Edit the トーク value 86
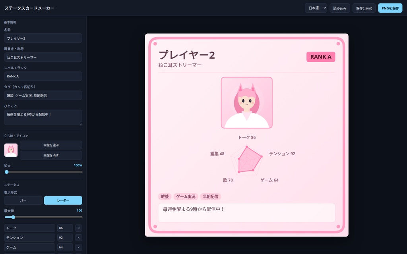Screen dimensions: 407x254 [x=65, y=228]
